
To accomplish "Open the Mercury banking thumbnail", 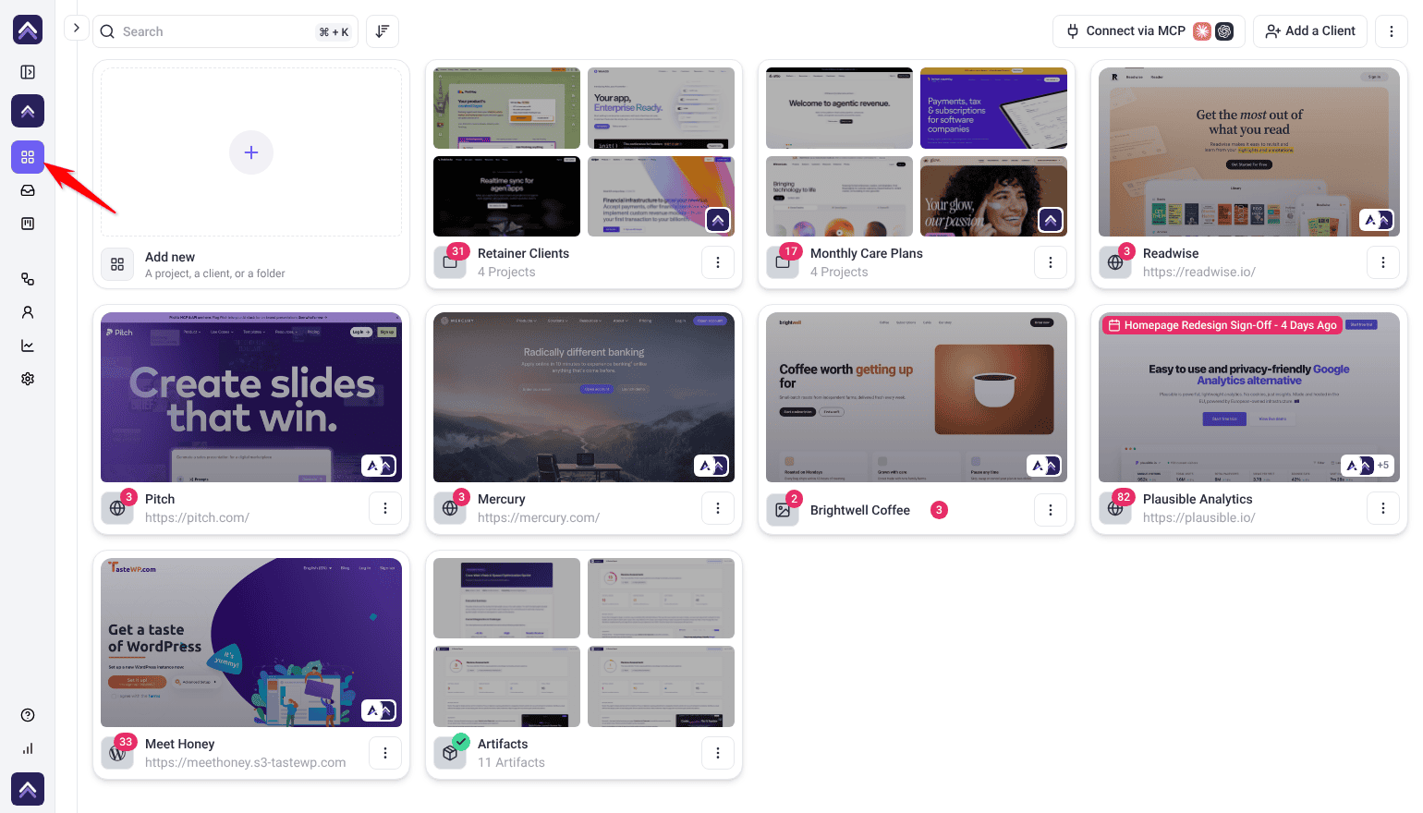I will [584, 397].
